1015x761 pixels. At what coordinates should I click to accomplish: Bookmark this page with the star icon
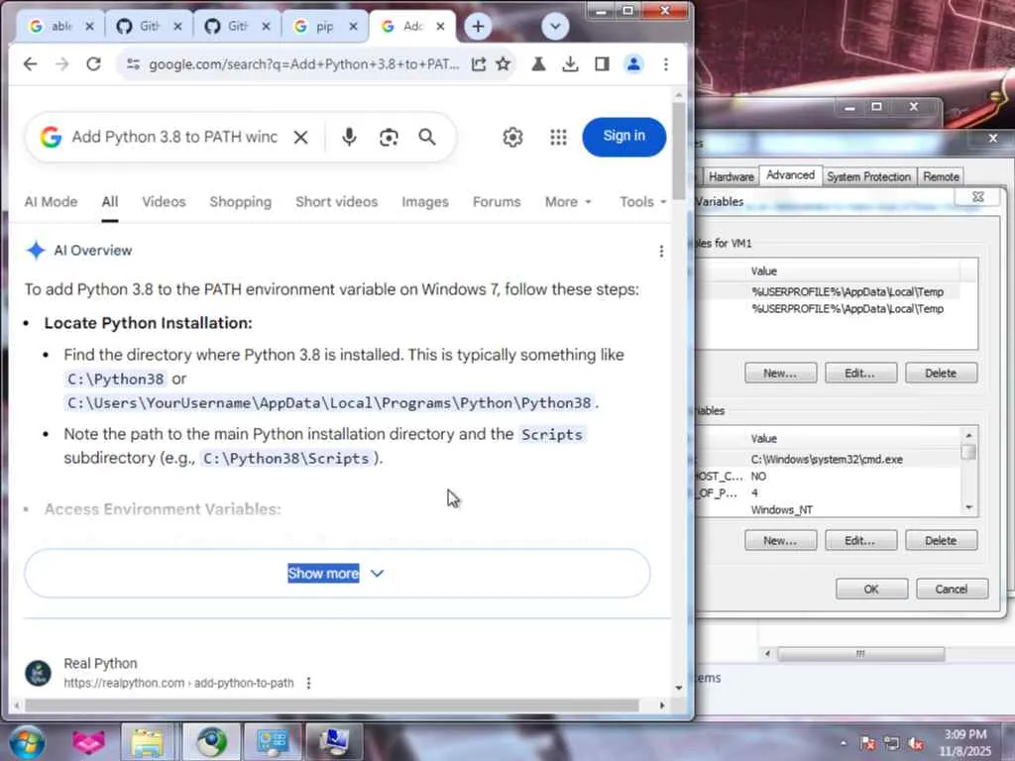pos(503,64)
